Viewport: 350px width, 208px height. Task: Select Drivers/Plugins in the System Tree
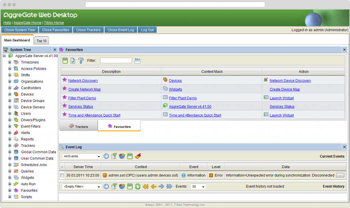coord(33,120)
